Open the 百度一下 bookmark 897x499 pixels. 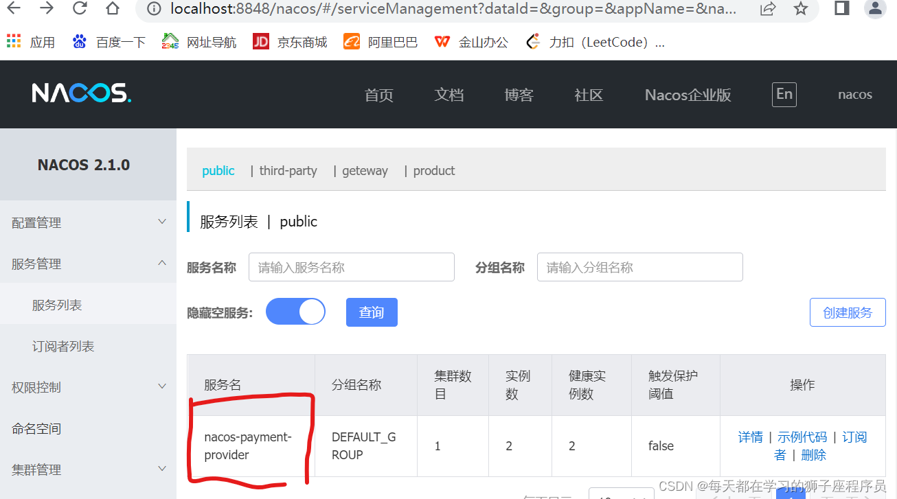pos(109,42)
